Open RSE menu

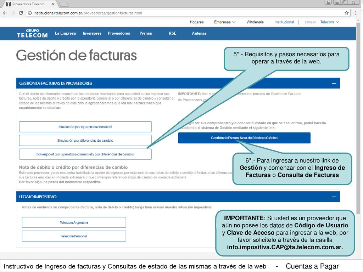[173, 33]
